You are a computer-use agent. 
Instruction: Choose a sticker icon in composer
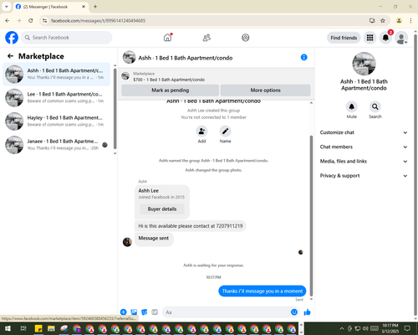click(x=145, y=312)
